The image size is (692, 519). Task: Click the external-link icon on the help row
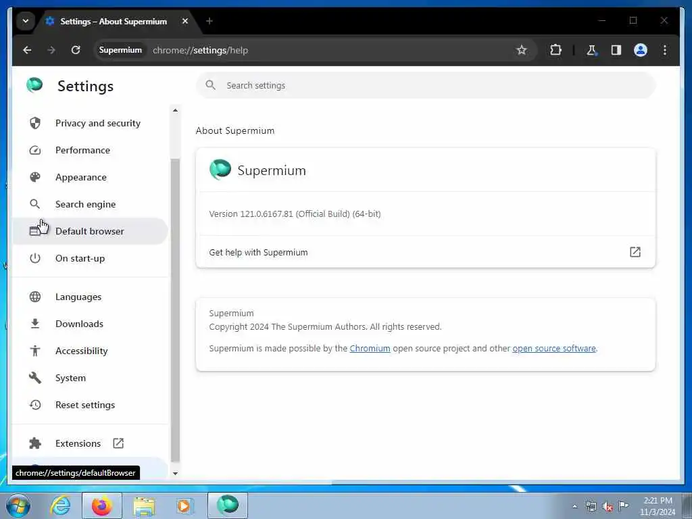click(635, 252)
